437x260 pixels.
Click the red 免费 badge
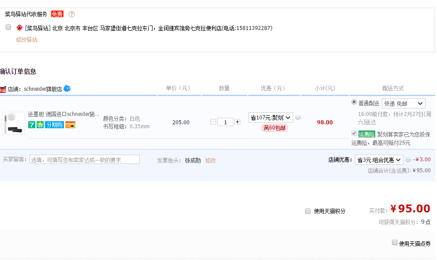pos(57,14)
